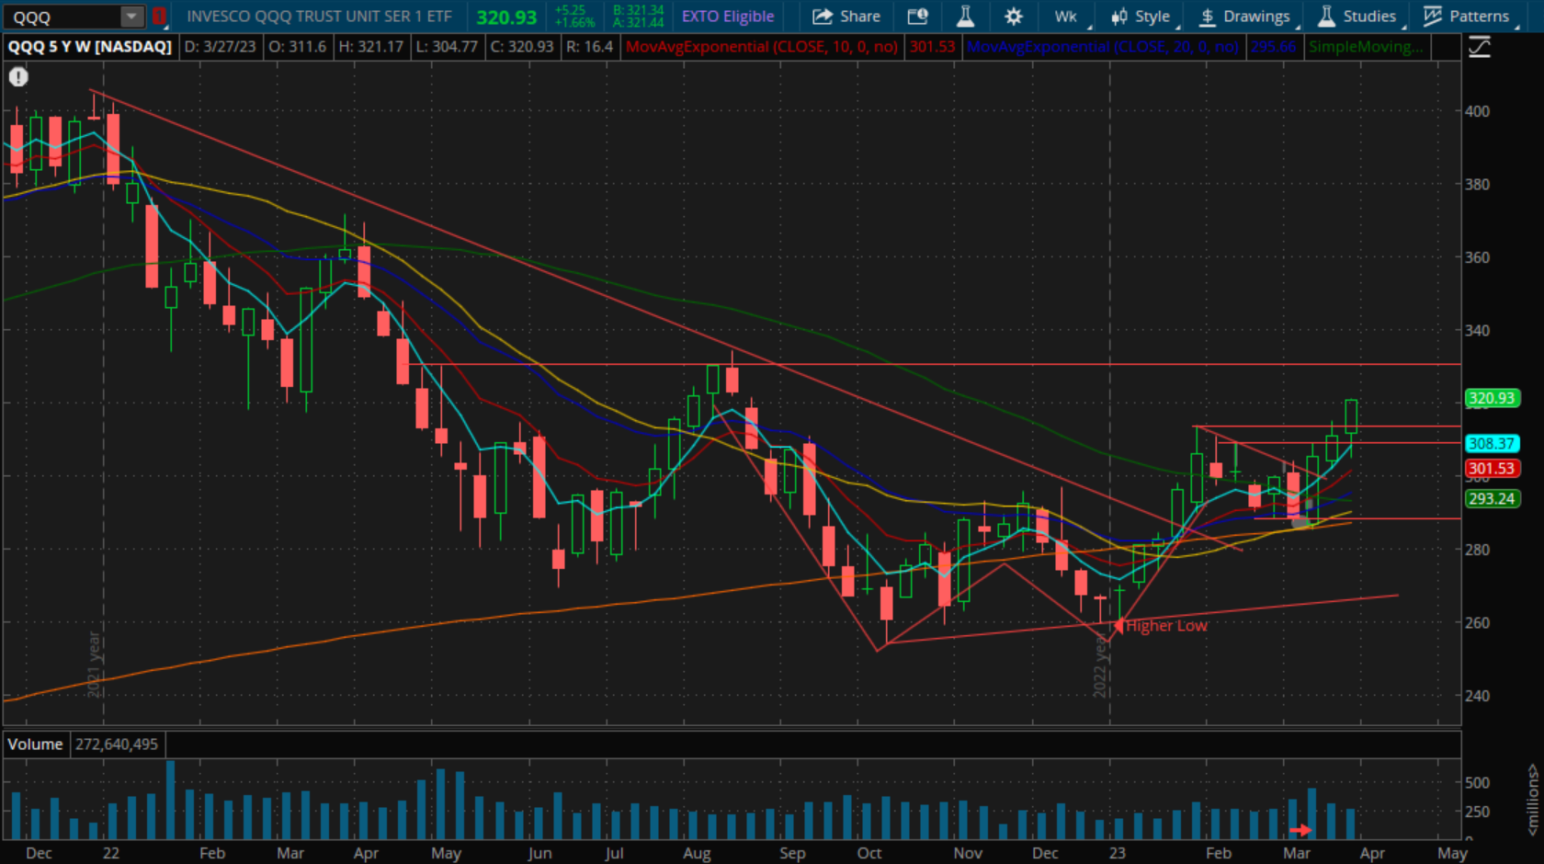Click the 320.93 last price bubble on axis
Viewport: 1544px width, 864px height.
[1492, 398]
